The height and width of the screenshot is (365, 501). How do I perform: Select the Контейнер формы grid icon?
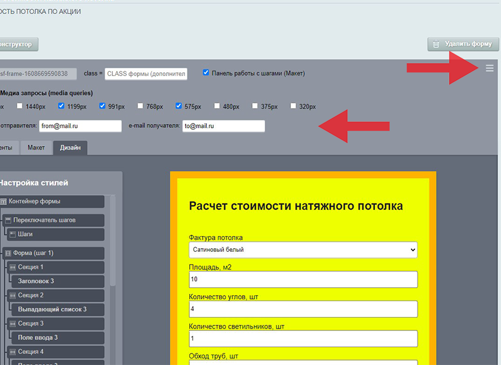click(x=4, y=201)
